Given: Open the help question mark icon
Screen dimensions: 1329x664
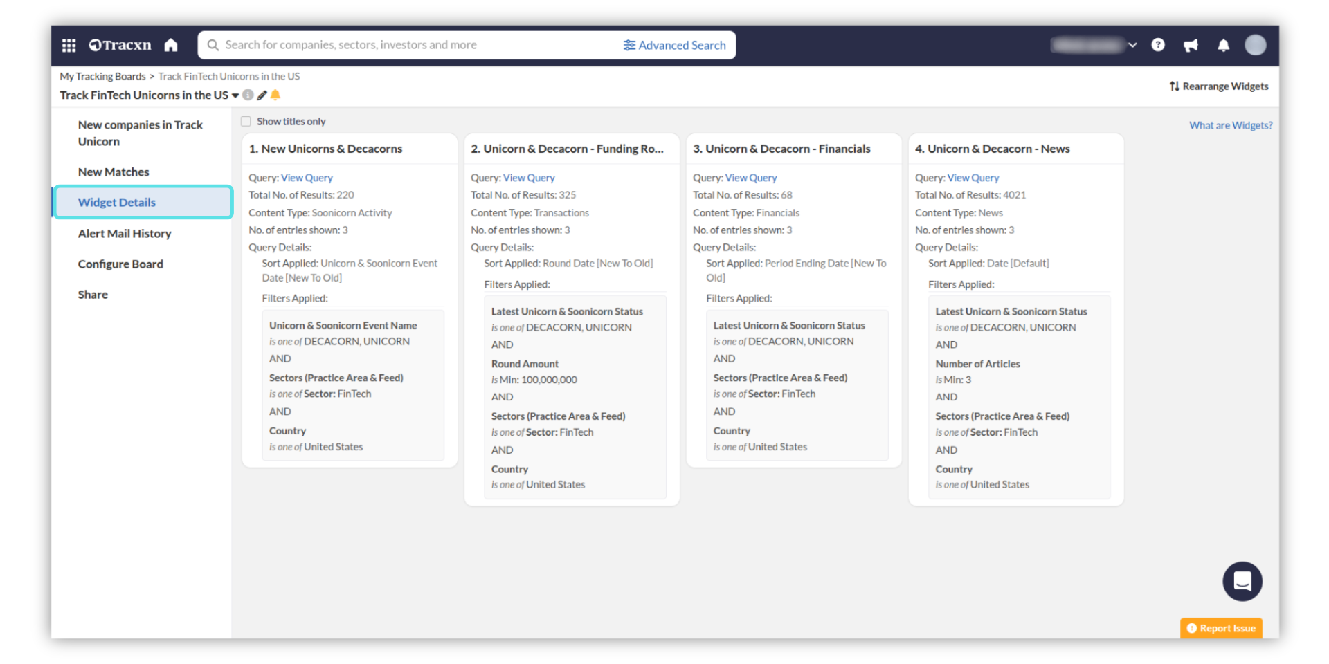Looking at the screenshot, I should [1157, 46].
